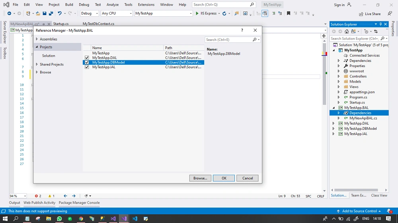Uncheck MyTestApp.IAL reference checkbox
The image size is (398, 223).
pyautogui.click(x=87, y=67)
